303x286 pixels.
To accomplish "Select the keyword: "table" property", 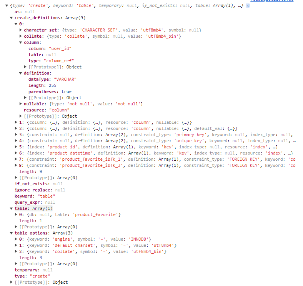I will [x=35, y=196].
